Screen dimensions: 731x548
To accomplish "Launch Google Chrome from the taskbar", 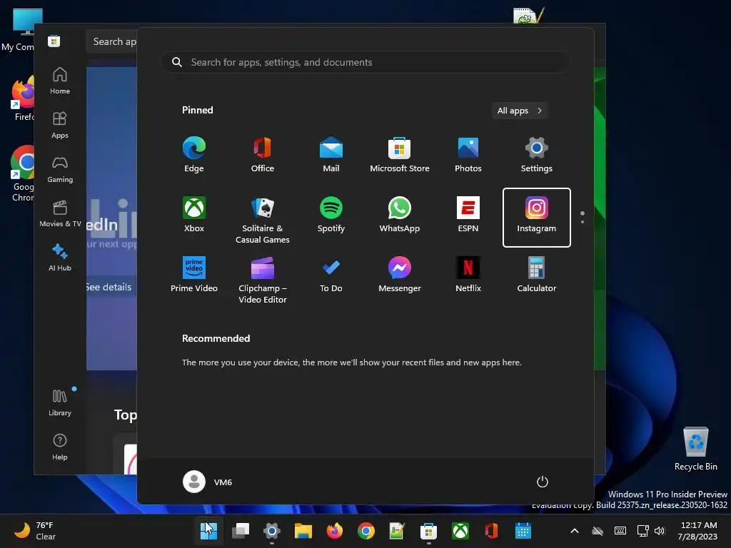I will pos(366,531).
